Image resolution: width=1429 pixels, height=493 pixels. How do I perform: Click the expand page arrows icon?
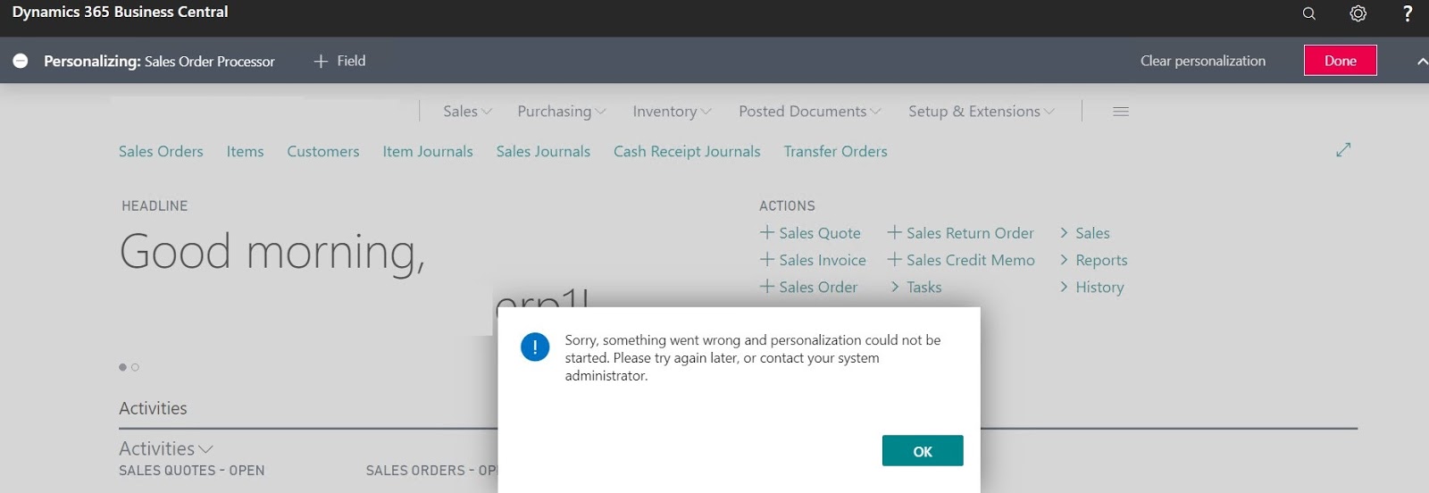tap(1343, 149)
